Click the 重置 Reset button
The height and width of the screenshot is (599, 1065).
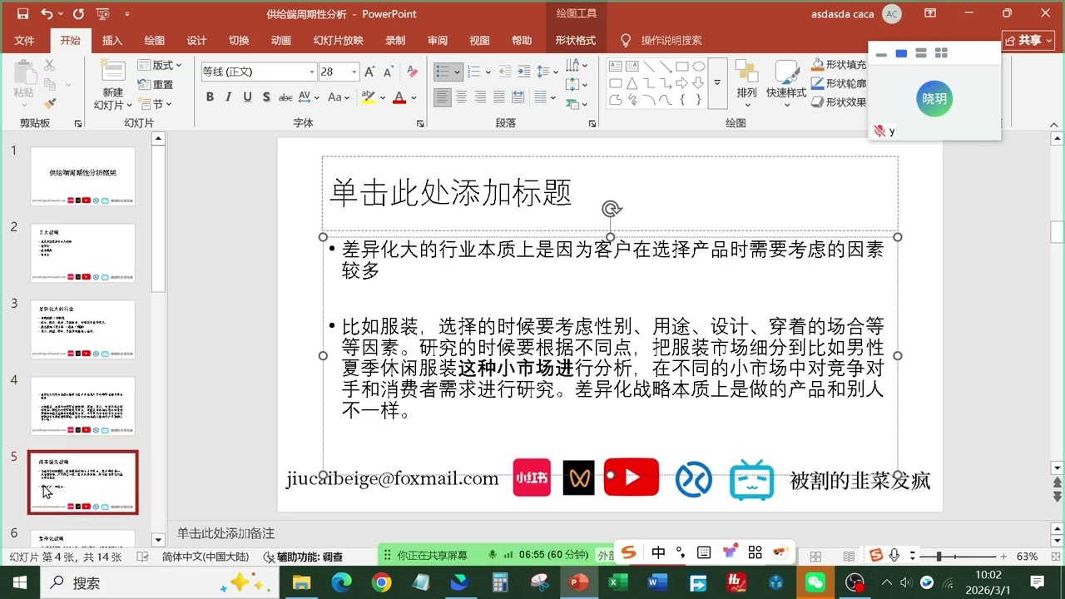[x=156, y=84]
